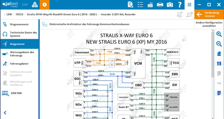The width and height of the screenshot is (224, 119).
Task: Go to the next diagram page
Action: coord(219,93)
